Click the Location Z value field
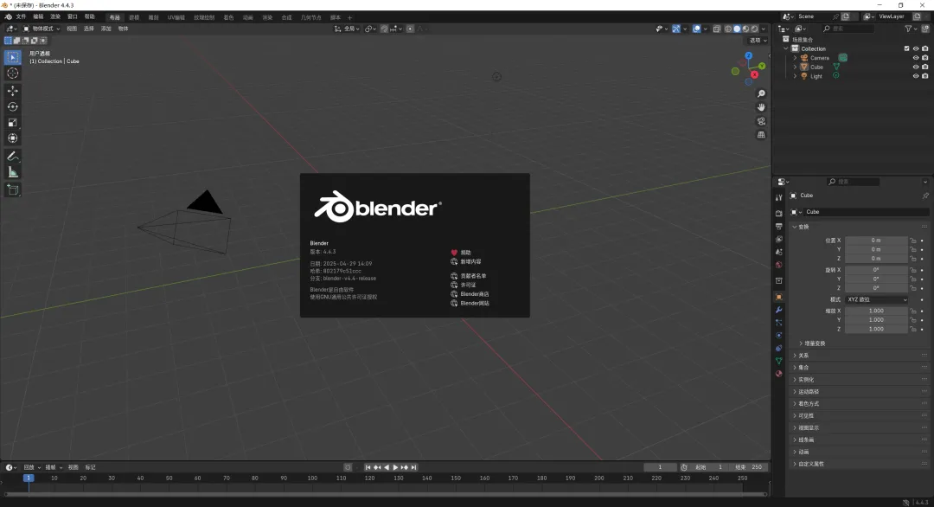 coord(876,259)
